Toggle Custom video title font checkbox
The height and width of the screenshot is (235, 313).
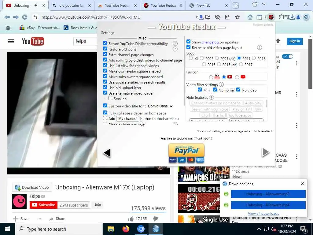click(x=105, y=106)
